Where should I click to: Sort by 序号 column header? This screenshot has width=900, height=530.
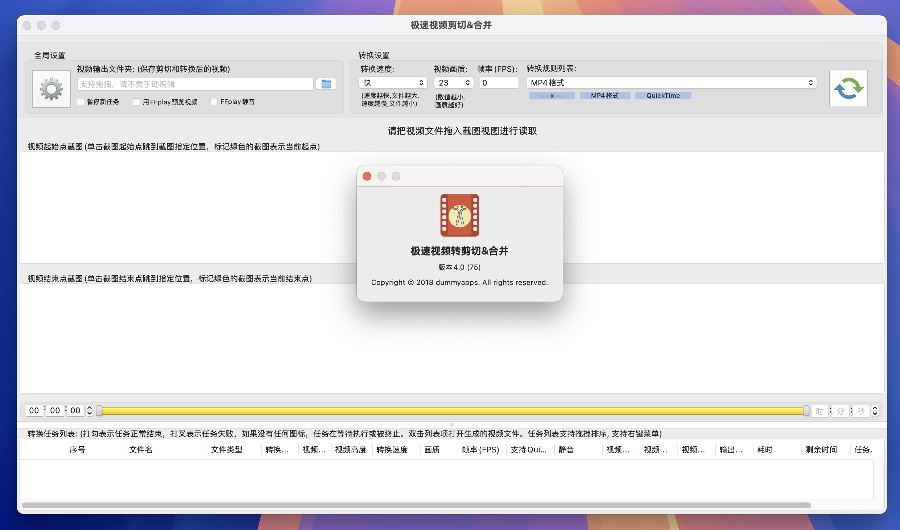(77, 450)
